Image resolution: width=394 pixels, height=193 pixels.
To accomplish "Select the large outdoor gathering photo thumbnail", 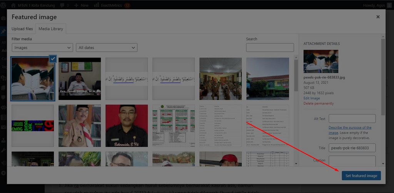I will point(220,79).
